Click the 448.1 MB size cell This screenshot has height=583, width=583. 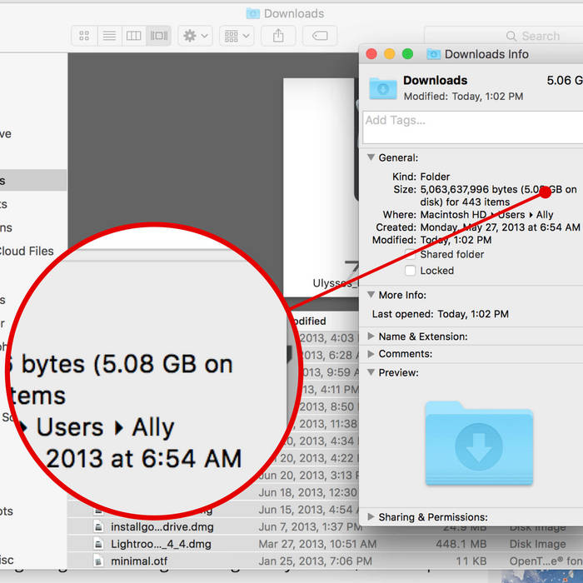(461, 544)
